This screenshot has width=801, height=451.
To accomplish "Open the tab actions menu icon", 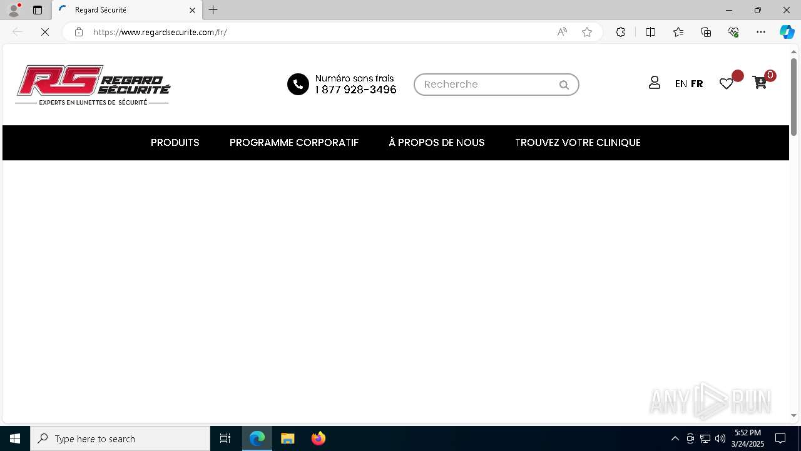I will [x=38, y=10].
